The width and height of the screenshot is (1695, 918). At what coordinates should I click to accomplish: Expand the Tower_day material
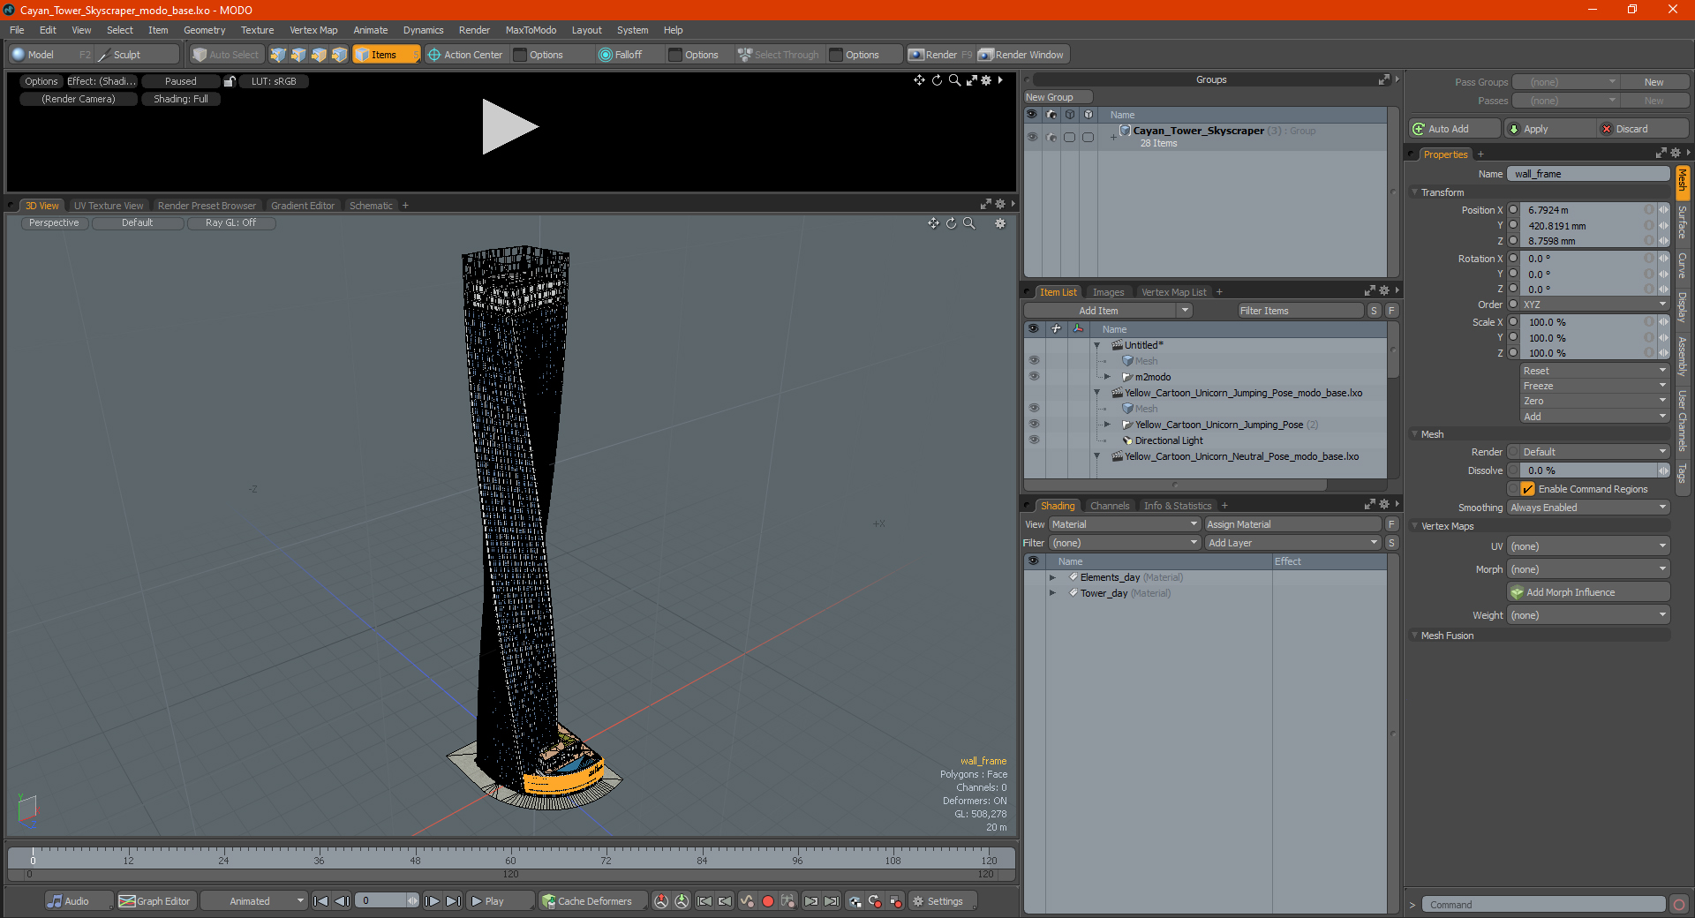point(1052,593)
